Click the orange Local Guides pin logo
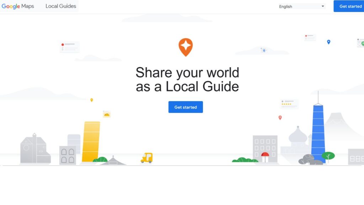This screenshot has width=364, height=205. (x=186, y=47)
